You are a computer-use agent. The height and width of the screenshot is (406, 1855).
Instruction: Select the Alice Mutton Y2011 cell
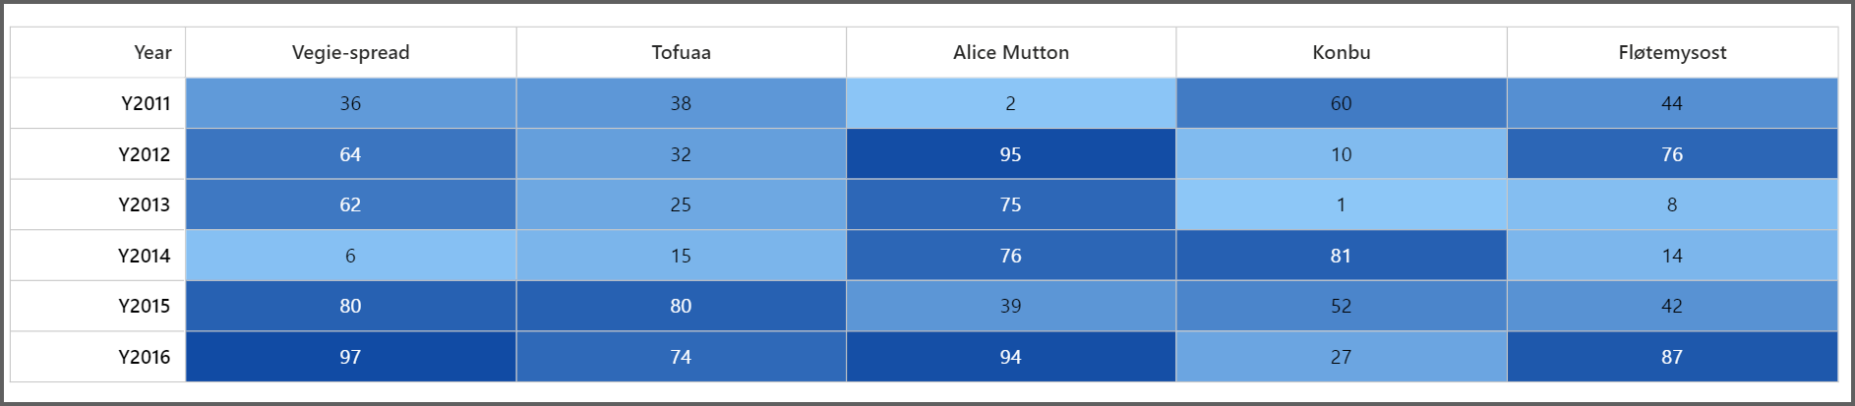(1010, 103)
